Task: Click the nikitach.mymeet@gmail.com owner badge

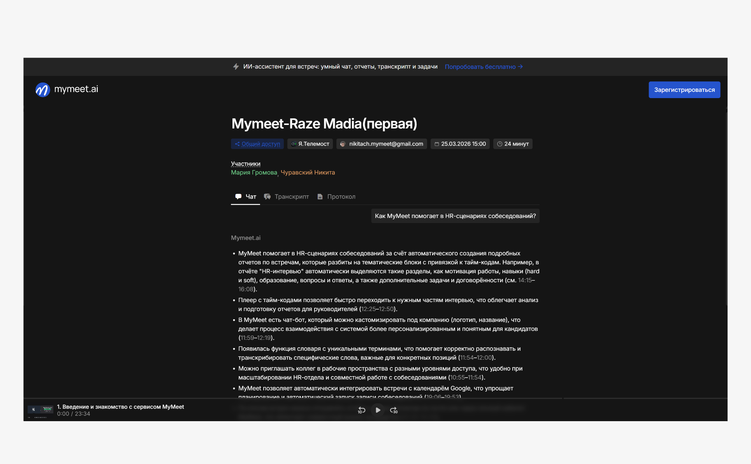Action: click(x=382, y=144)
